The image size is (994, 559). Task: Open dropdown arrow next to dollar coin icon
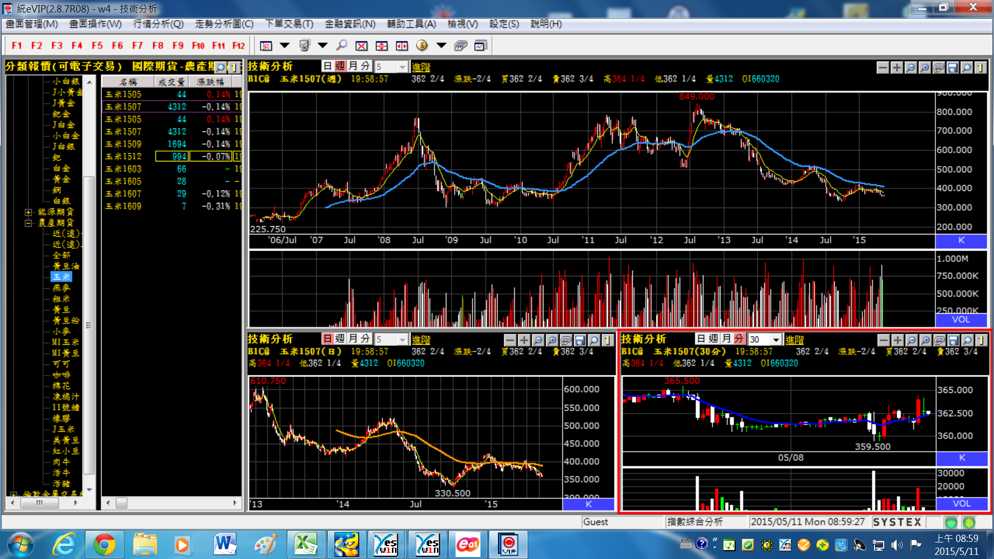coord(442,46)
